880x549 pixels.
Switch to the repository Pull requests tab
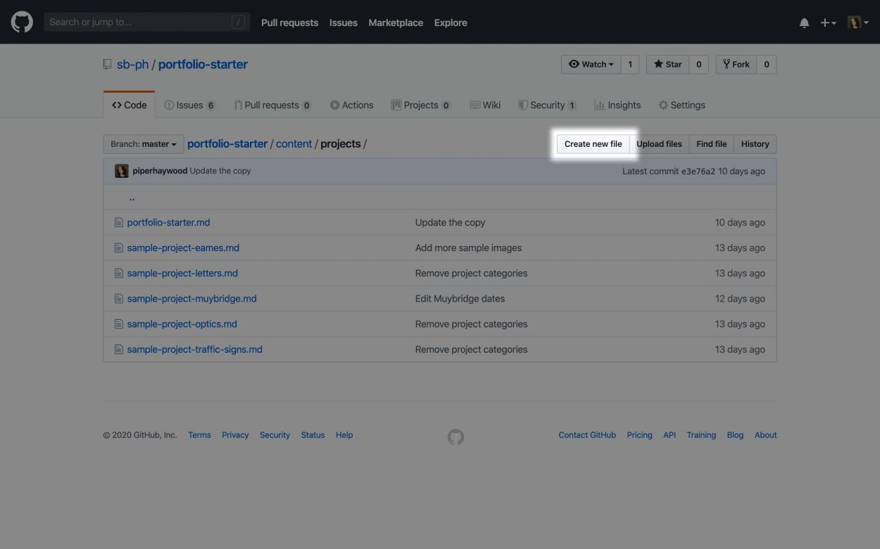pos(272,105)
